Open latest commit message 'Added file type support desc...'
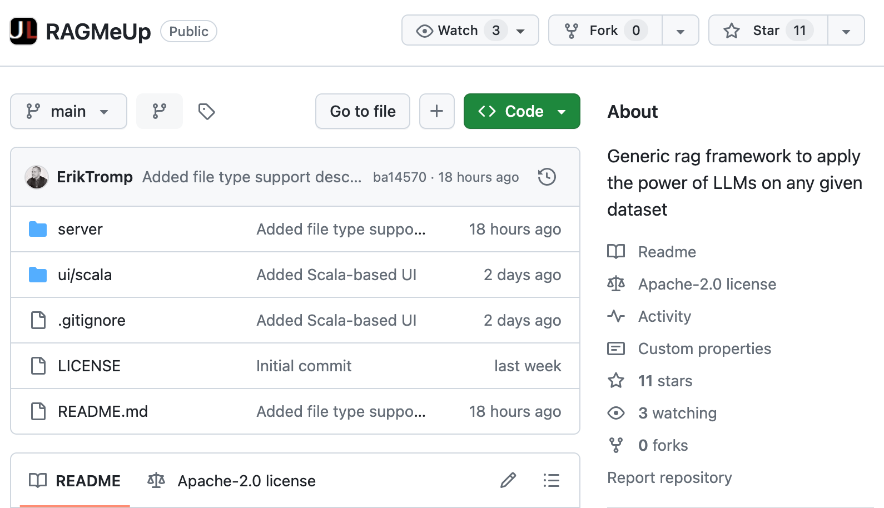The image size is (884, 508). tap(252, 177)
